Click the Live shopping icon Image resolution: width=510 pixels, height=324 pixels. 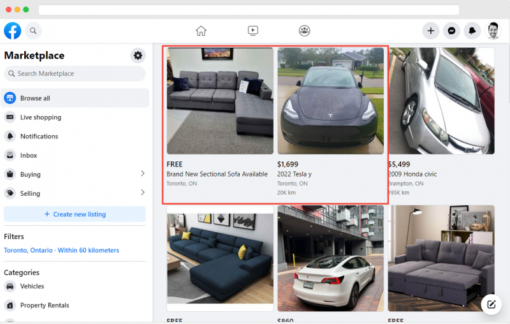[10, 117]
